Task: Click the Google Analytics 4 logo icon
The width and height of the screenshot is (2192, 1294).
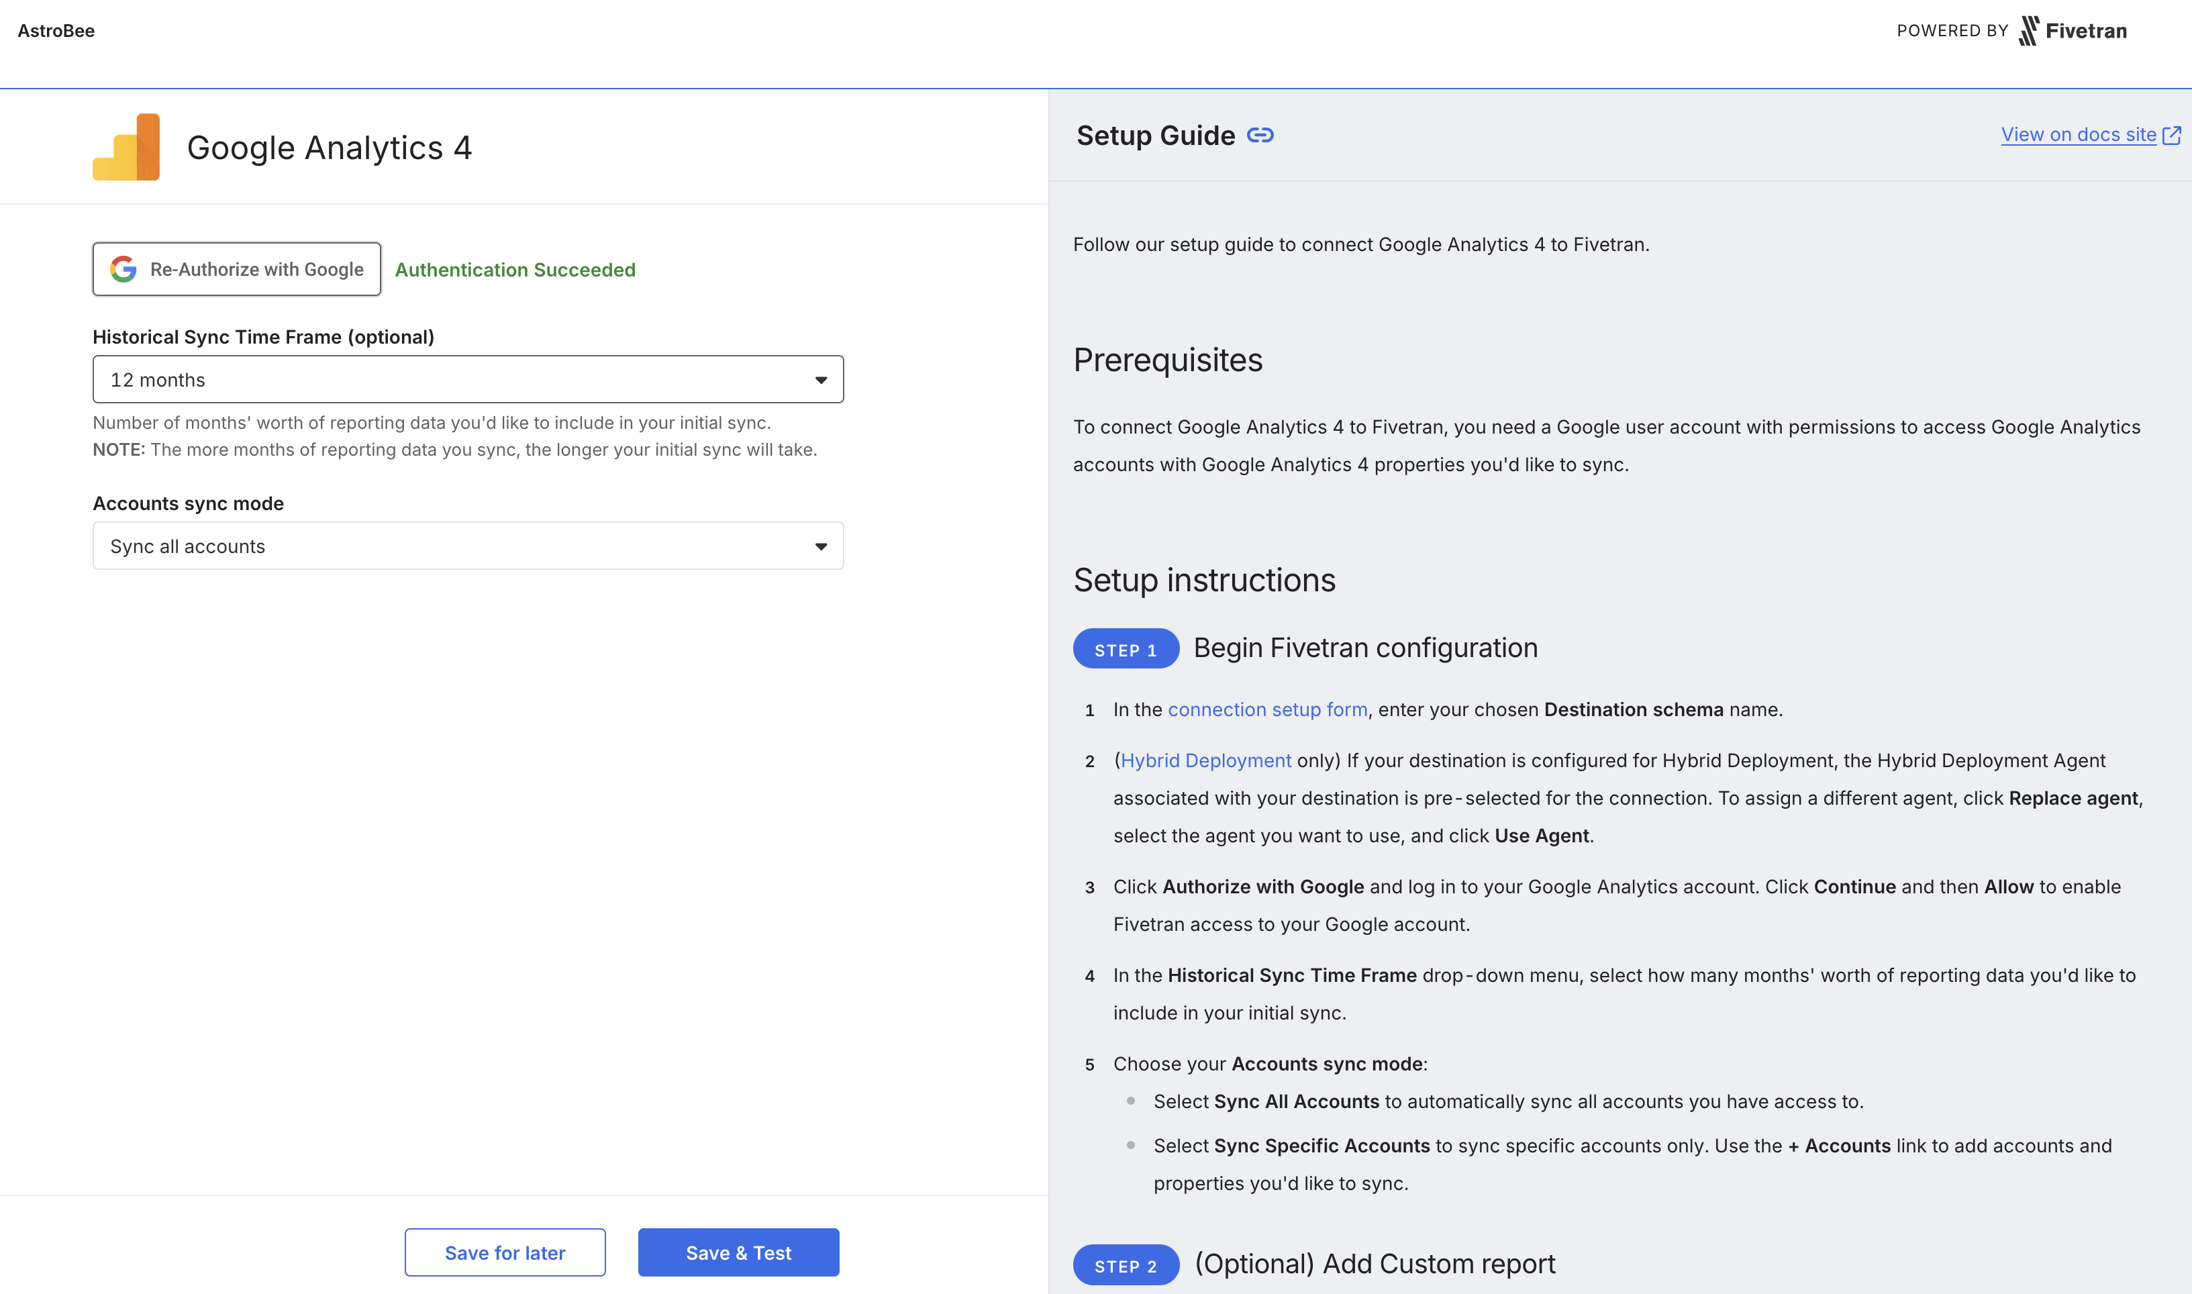Action: coord(128,146)
